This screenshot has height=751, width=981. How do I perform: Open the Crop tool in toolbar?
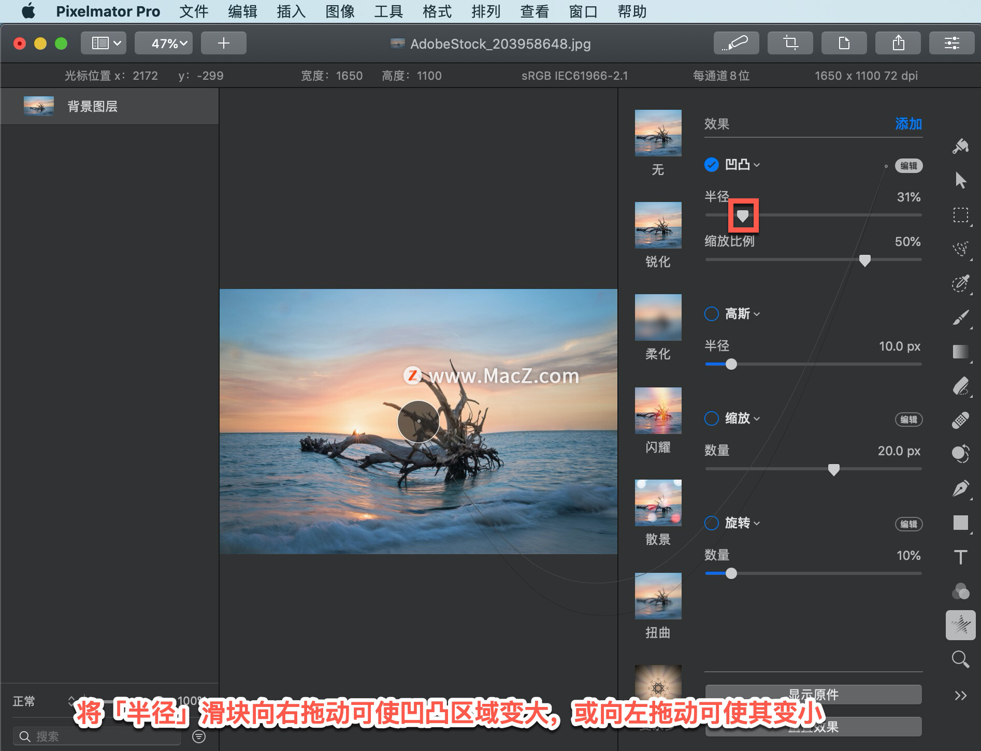point(790,43)
